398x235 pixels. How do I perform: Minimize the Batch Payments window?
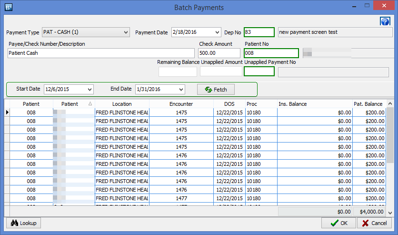click(354, 6)
